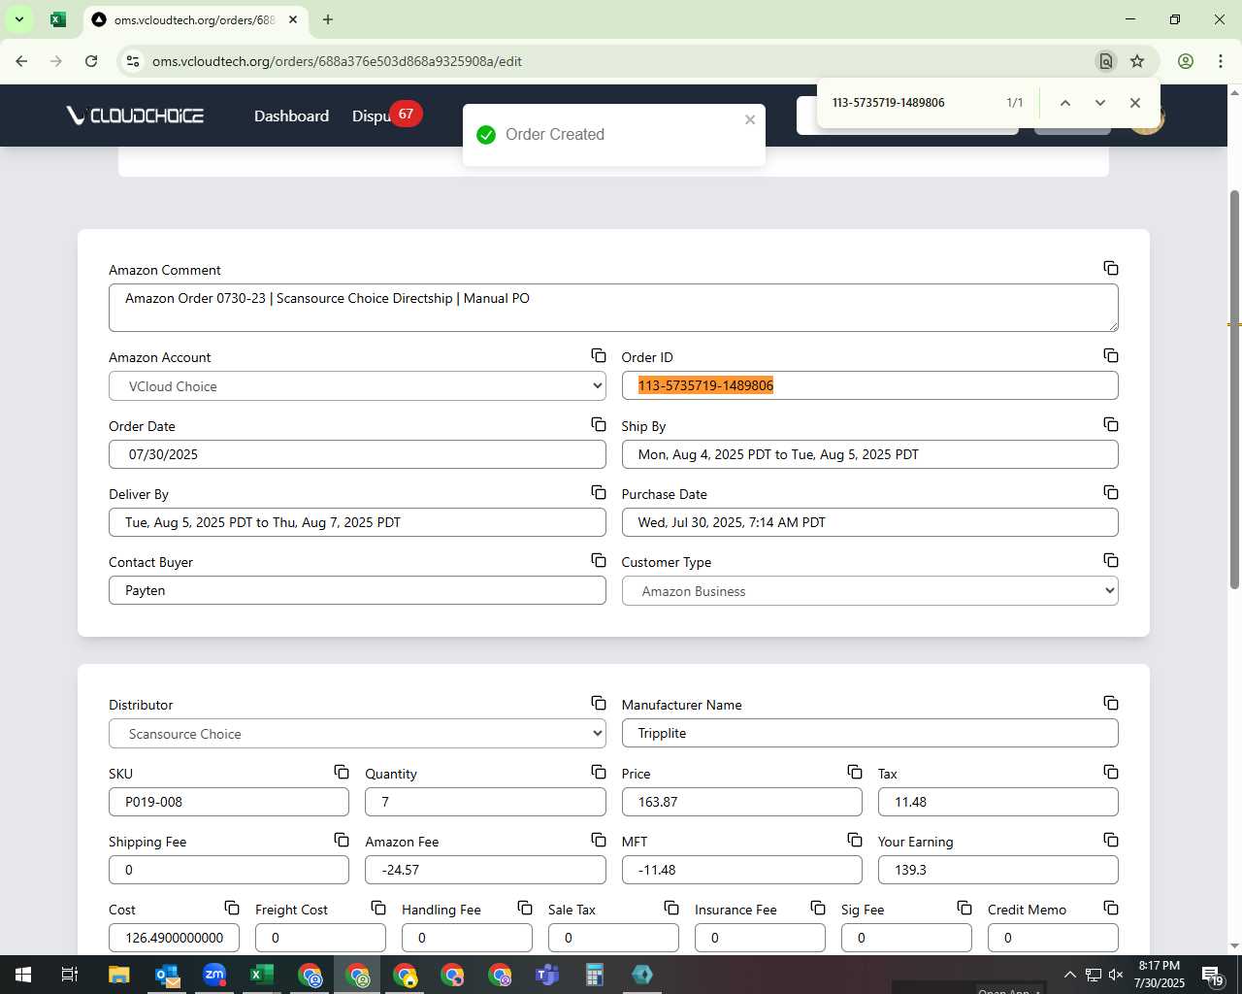1242x994 pixels.
Task: Copy the Freight Cost value
Action: [x=378, y=908]
